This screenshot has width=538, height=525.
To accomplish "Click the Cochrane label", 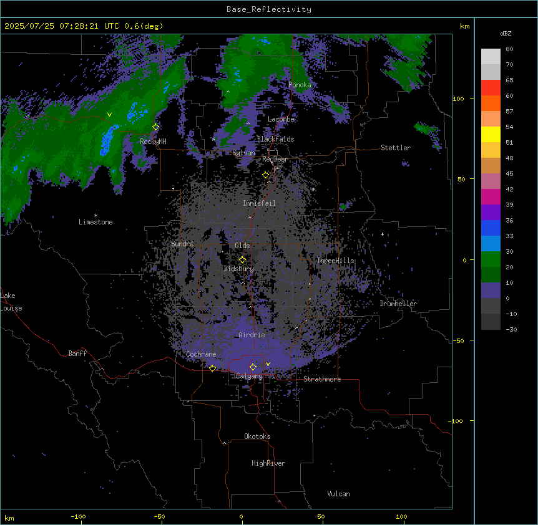I will pos(201,354).
